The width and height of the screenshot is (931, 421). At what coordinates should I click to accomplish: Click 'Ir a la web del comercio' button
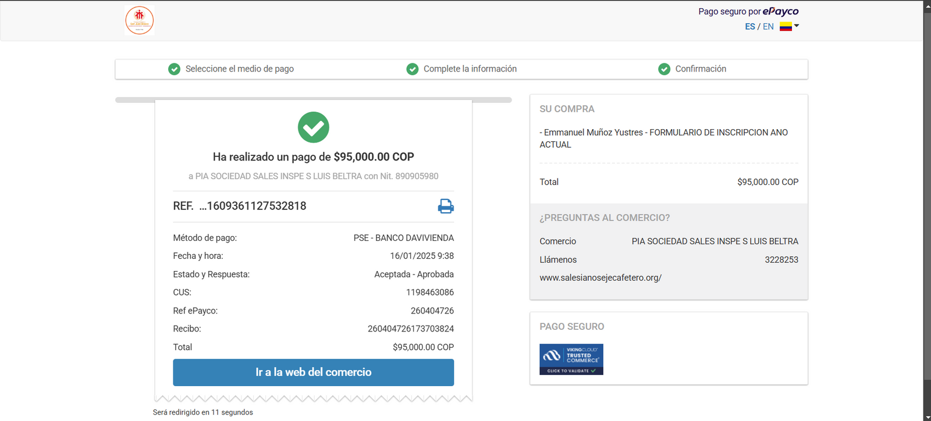pos(314,372)
